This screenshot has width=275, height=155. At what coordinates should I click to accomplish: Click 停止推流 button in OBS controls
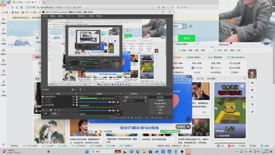tap(160, 97)
